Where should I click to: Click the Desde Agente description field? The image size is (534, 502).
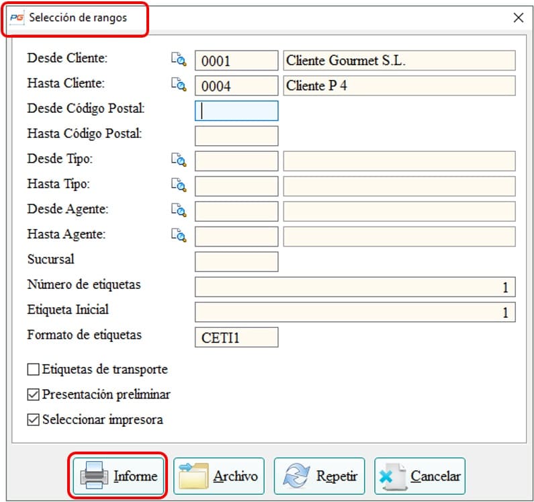pos(399,211)
